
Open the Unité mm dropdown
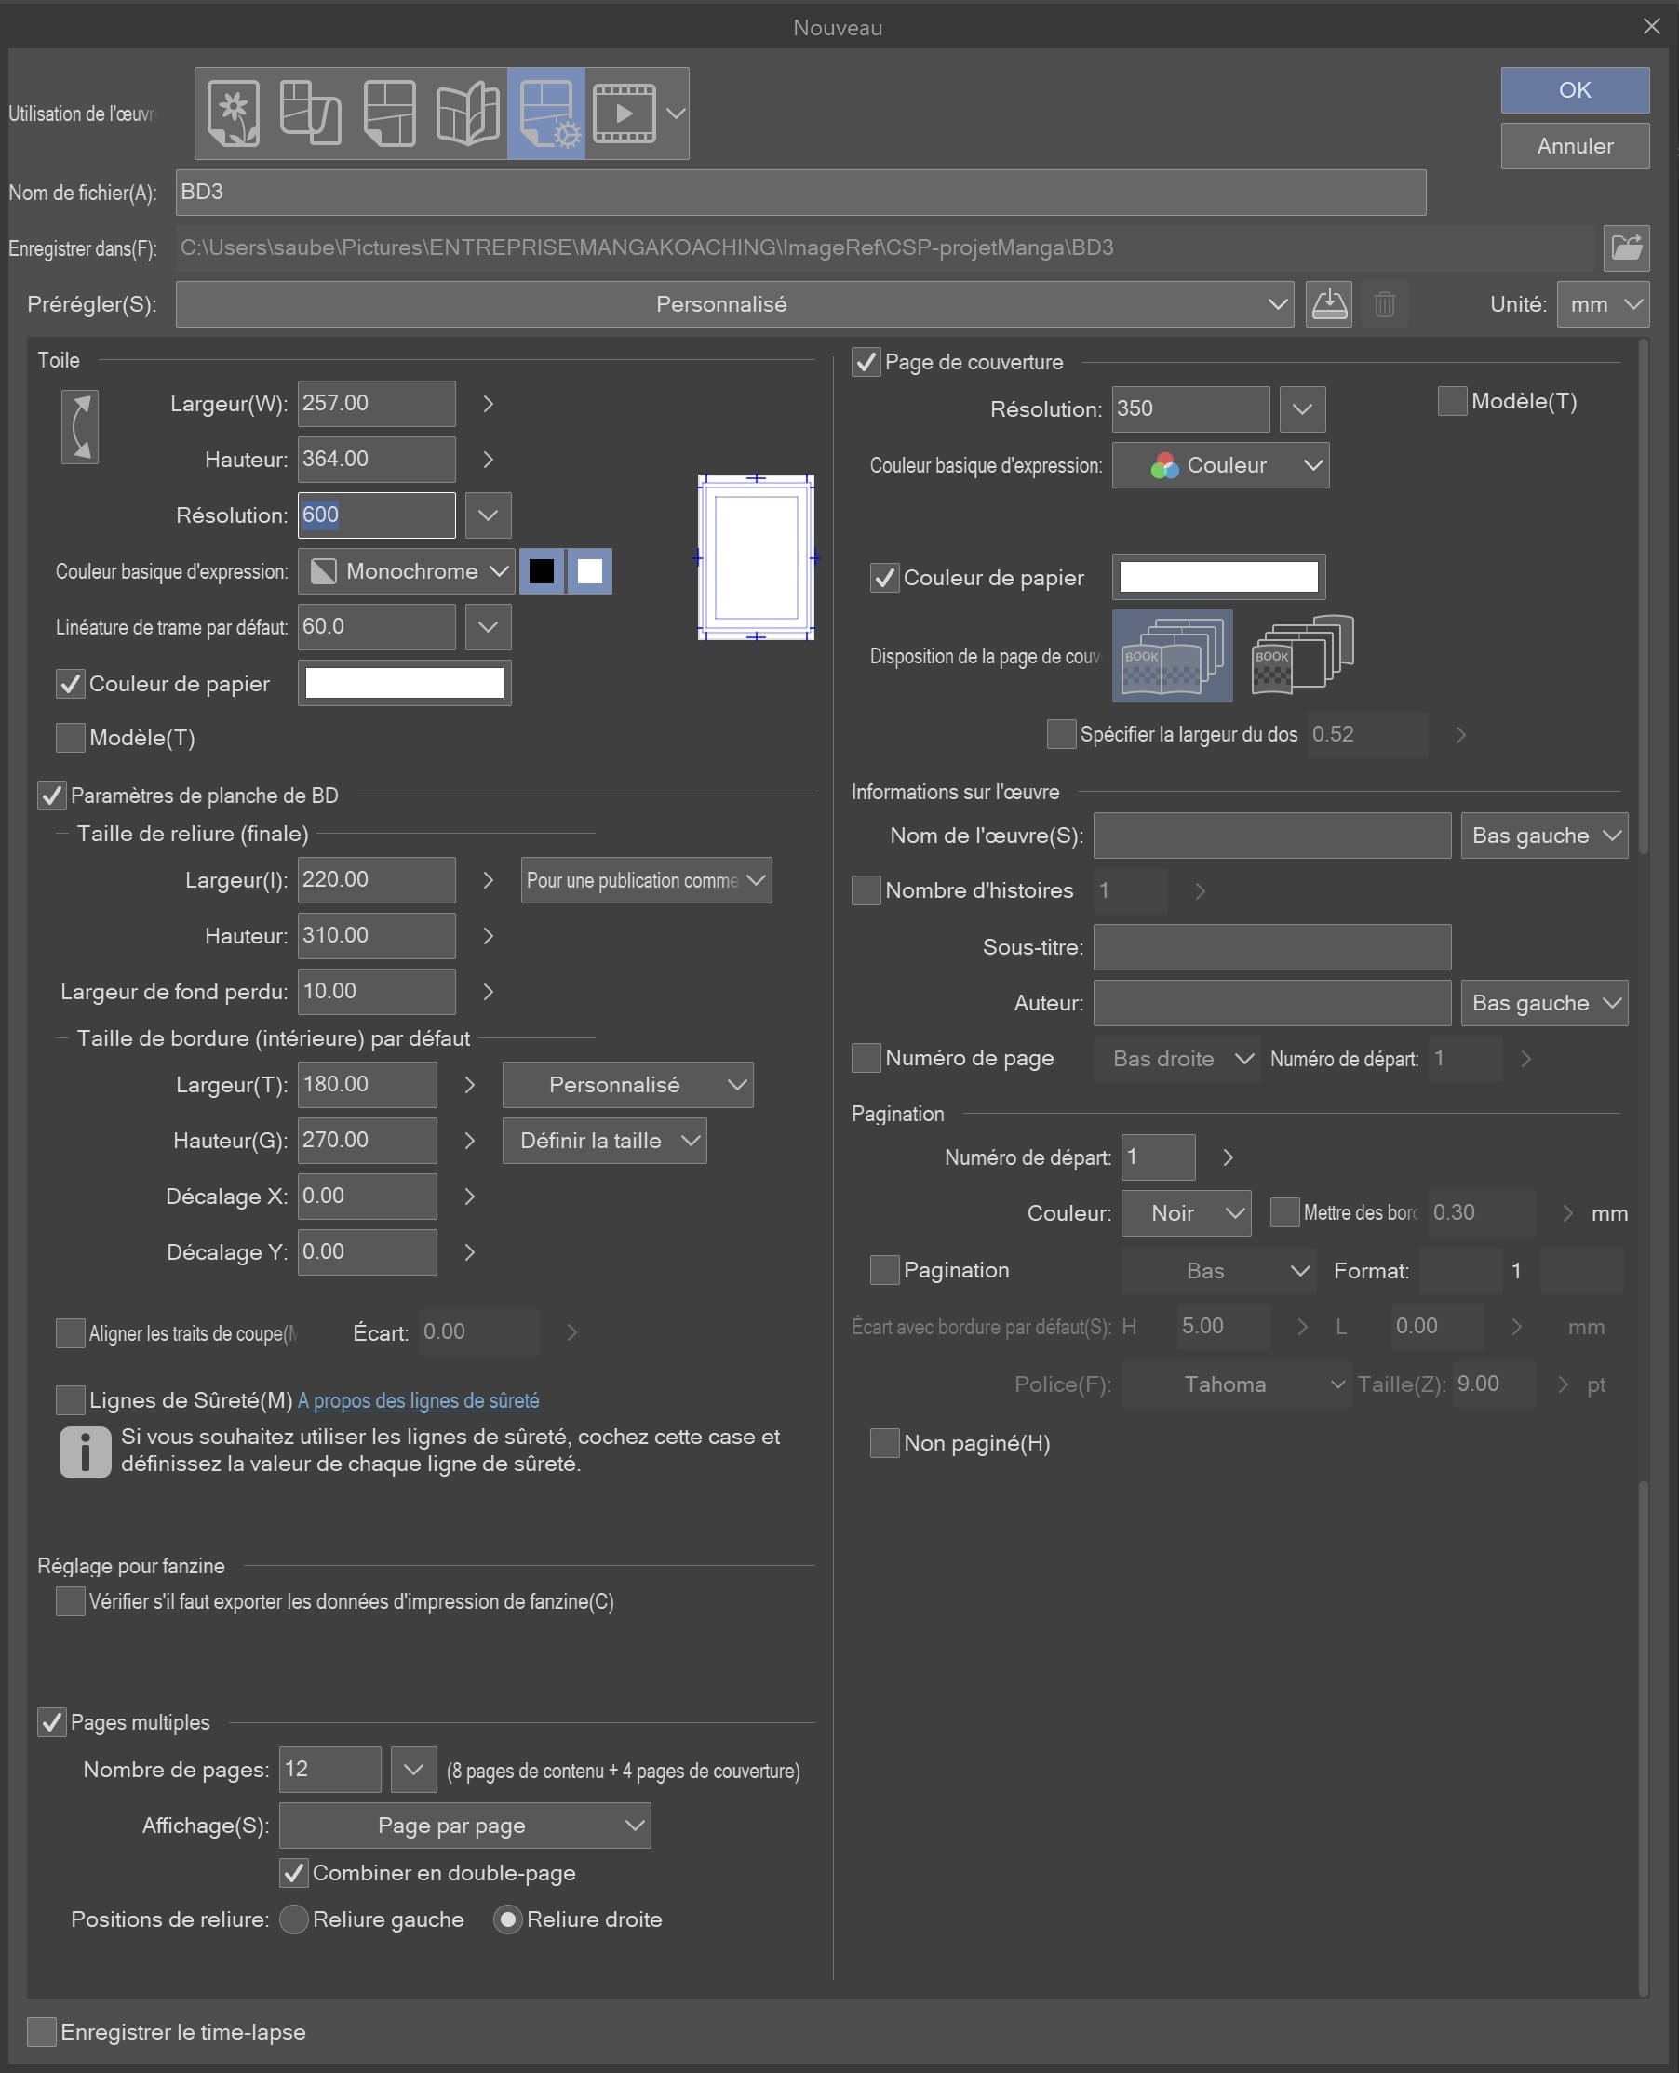[x=1603, y=303]
